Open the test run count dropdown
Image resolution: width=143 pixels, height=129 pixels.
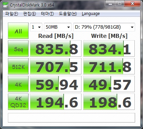36,27
